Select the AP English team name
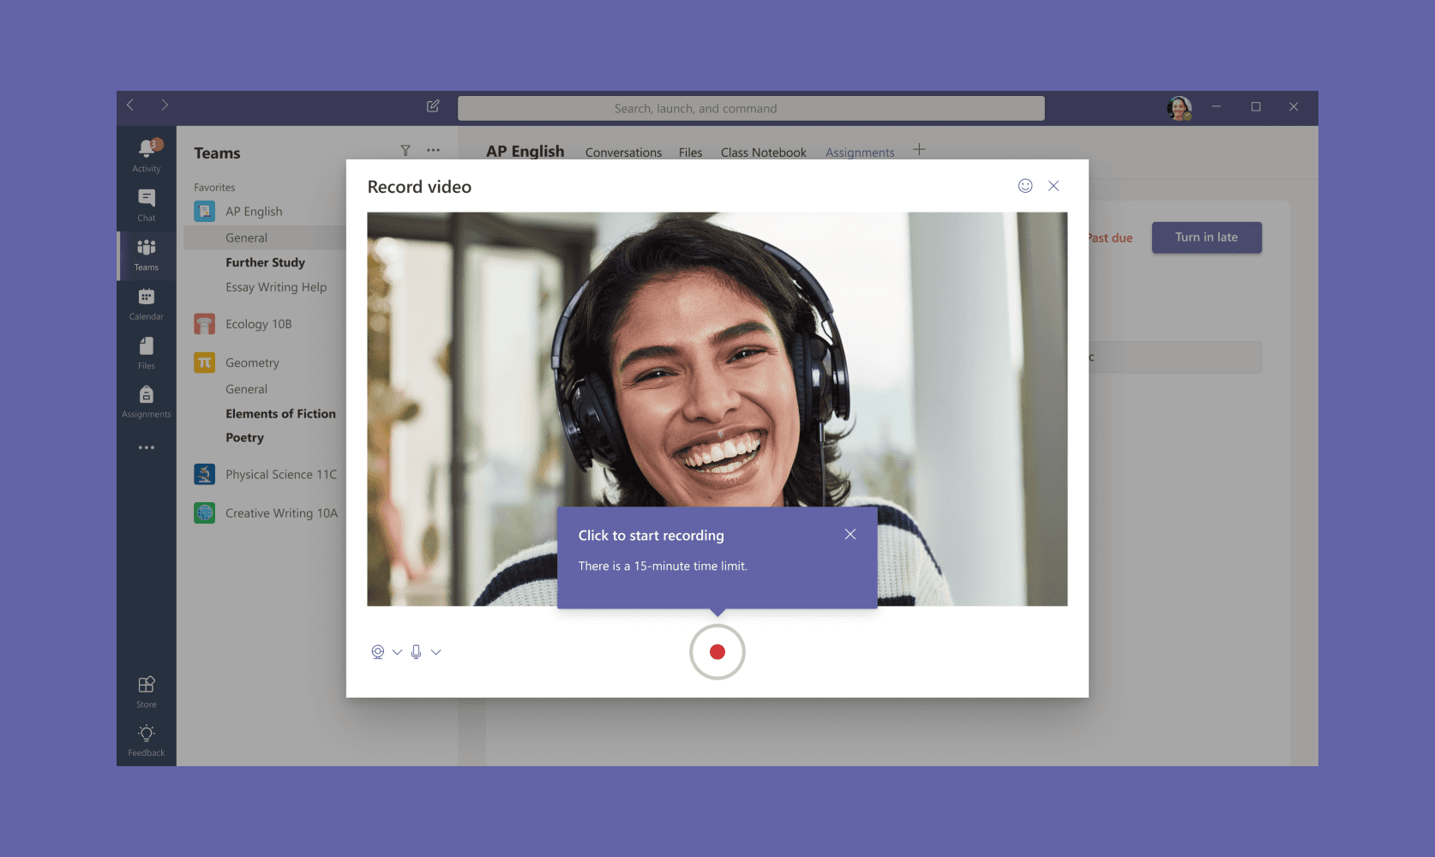Screen dimensions: 1435x857 click(x=254, y=212)
